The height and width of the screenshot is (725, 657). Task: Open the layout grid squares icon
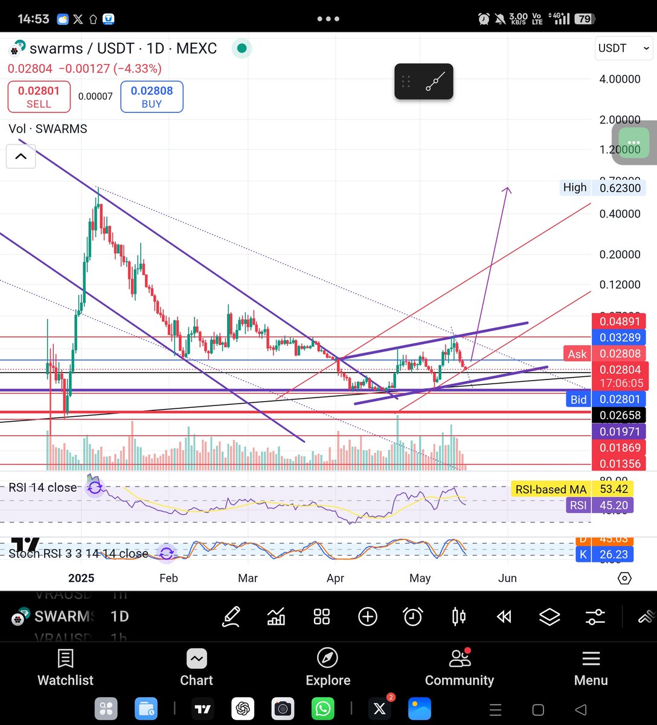322,617
